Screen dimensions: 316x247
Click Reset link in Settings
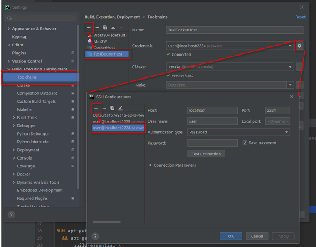(300, 17)
